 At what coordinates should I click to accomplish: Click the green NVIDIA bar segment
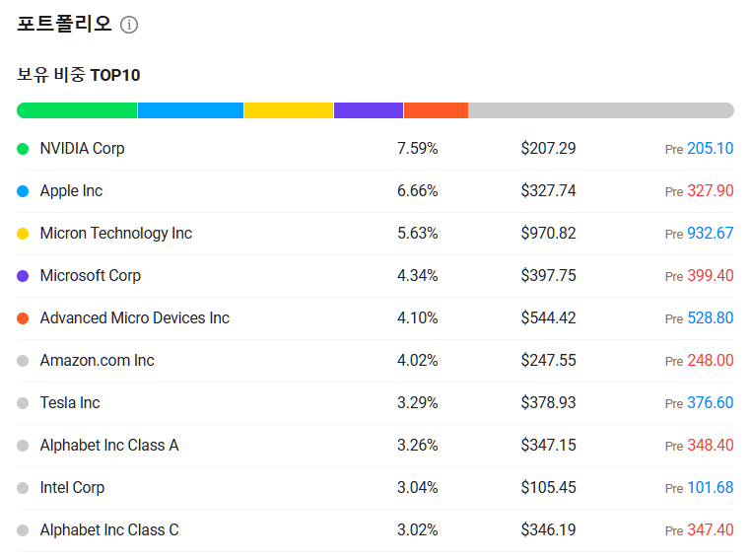click(77, 110)
